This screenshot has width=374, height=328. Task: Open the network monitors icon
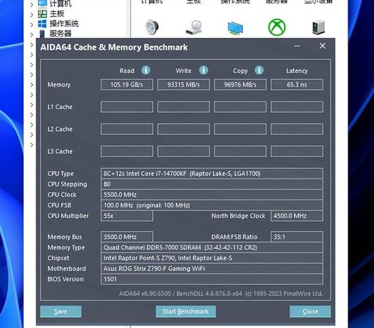coord(235,28)
